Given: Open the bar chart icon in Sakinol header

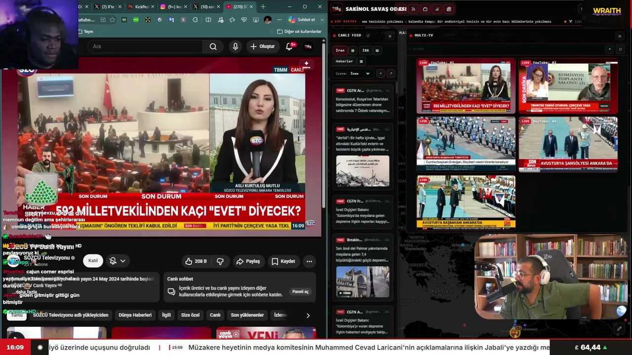Looking at the screenshot, I should point(437,9).
